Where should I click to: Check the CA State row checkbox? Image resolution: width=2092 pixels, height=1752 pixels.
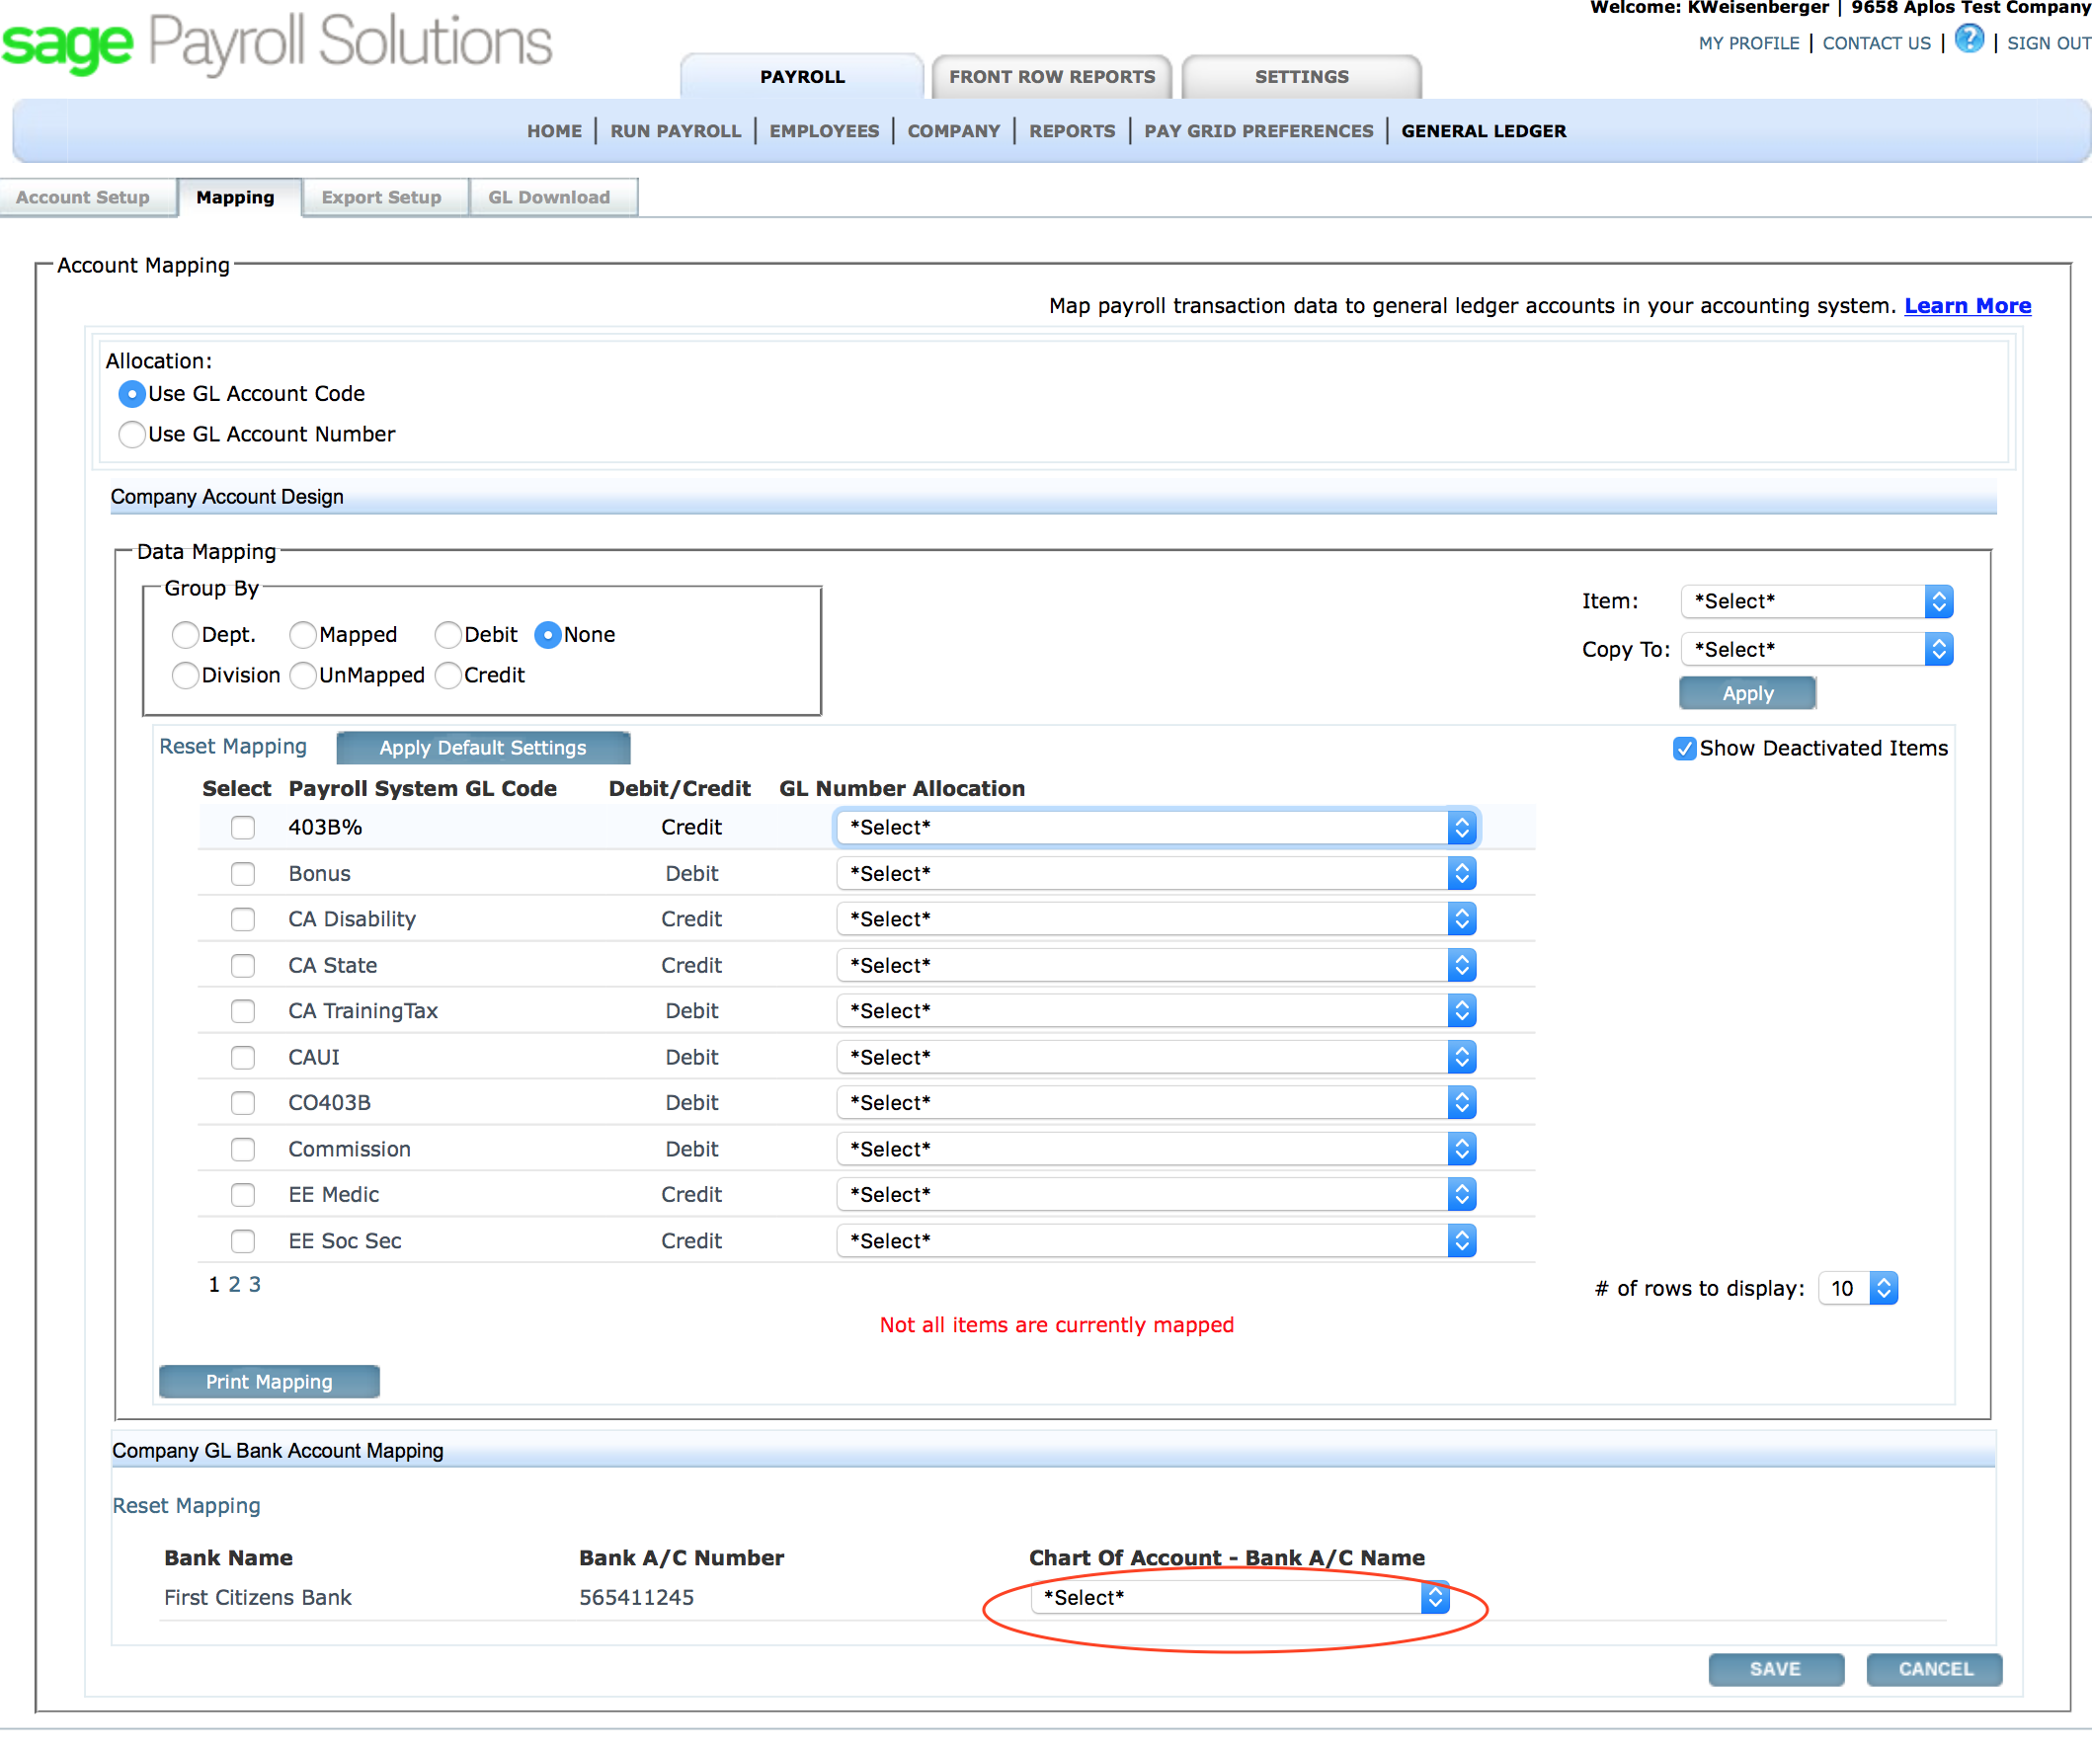(243, 966)
